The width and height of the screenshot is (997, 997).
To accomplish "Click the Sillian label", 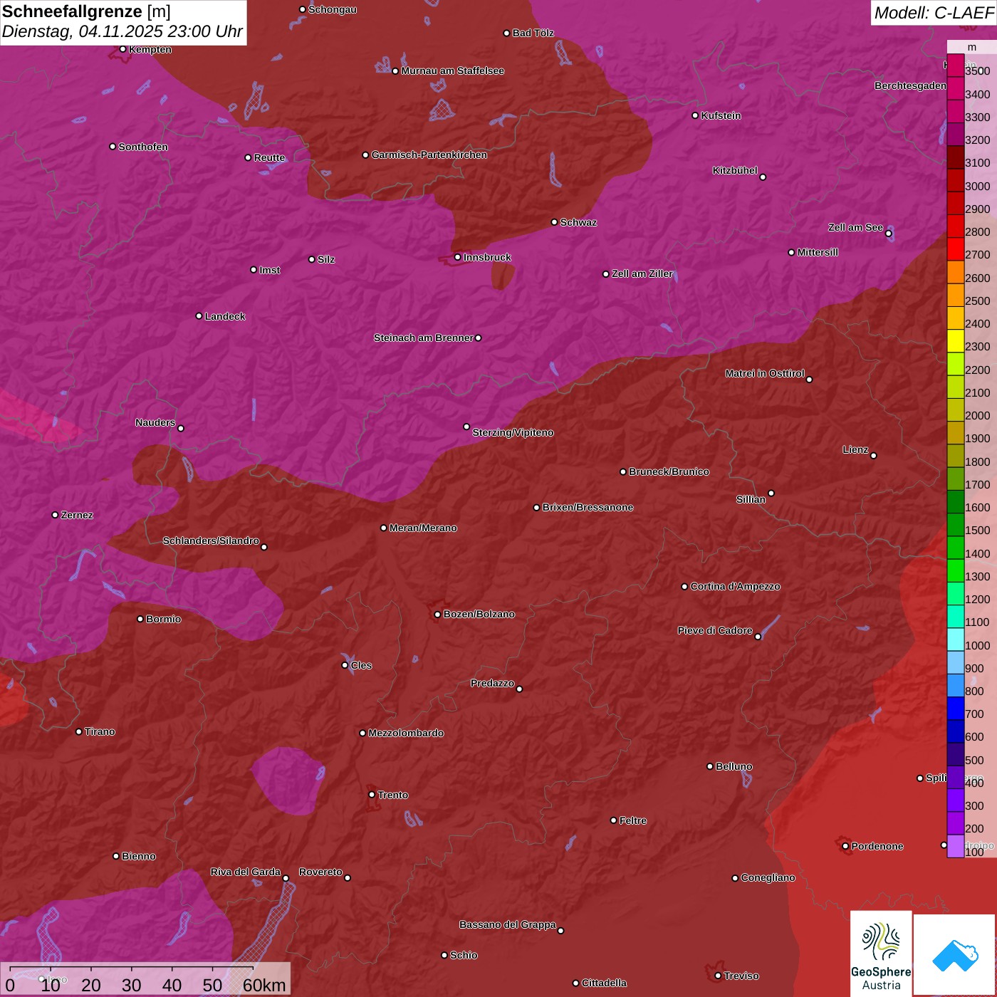I will (751, 499).
